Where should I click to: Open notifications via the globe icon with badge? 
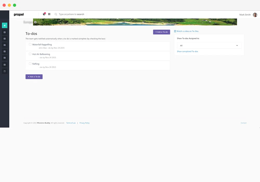coord(44,14)
